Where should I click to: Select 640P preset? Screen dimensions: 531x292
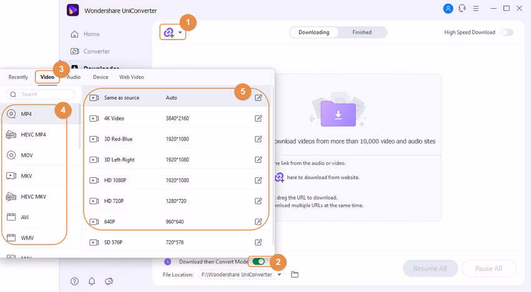[x=177, y=221]
